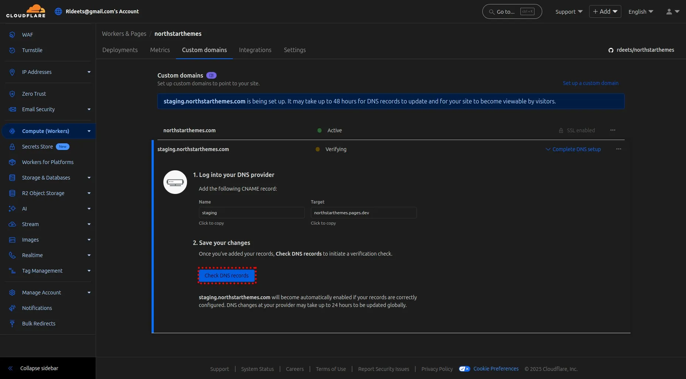Toggle the Cookie Preferences checkmark icon
The height and width of the screenshot is (379, 686).
[x=465, y=369]
